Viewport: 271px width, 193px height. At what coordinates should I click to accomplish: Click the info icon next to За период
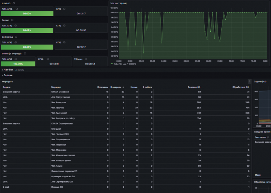pyautogui.click(x=16, y=37)
